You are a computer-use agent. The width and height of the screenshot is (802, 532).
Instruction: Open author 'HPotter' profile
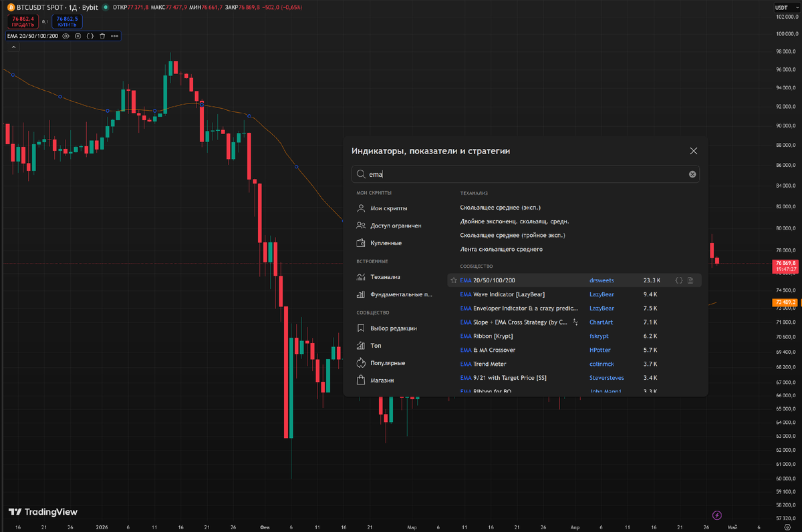pyautogui.click(x=599, y=350)
